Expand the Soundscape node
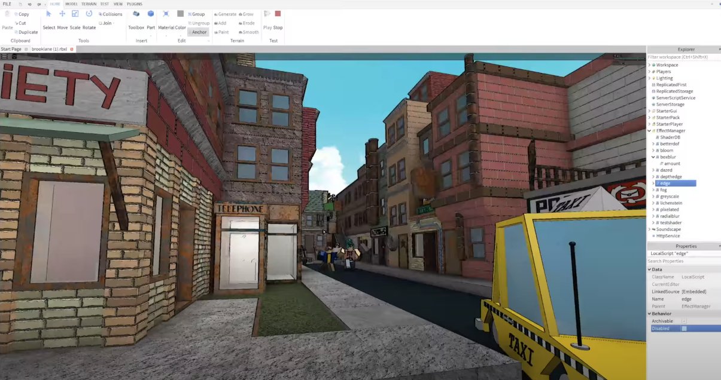The height and width of the screenshot is (380, 721). 650,229
